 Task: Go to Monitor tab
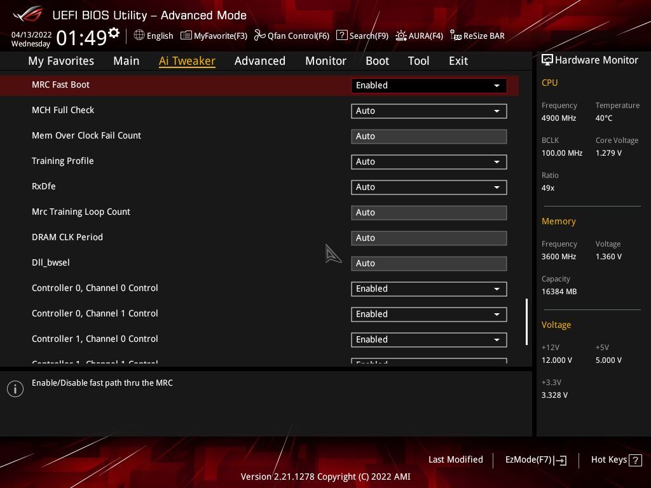(326, 61)
